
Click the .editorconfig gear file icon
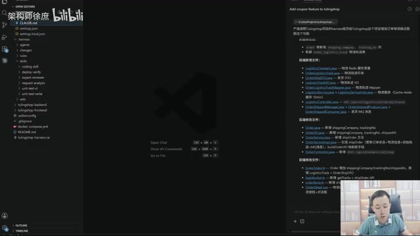coord(15,115)
